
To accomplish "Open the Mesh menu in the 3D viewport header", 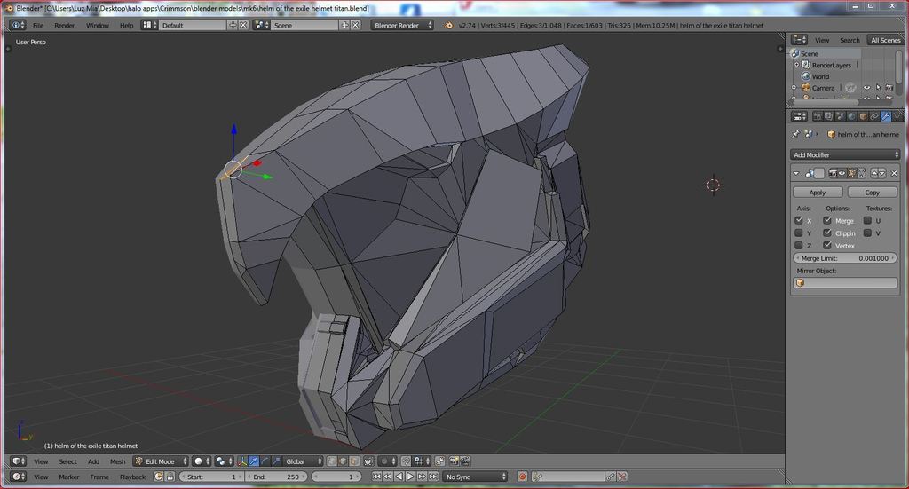I will (x=117, y=461).
